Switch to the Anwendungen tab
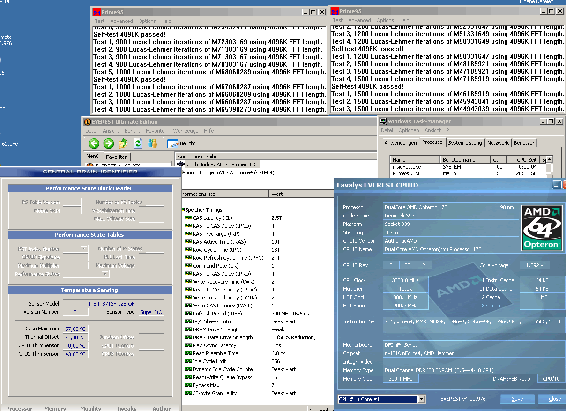Viewport: 566px width, 411px height. [400, 143]
